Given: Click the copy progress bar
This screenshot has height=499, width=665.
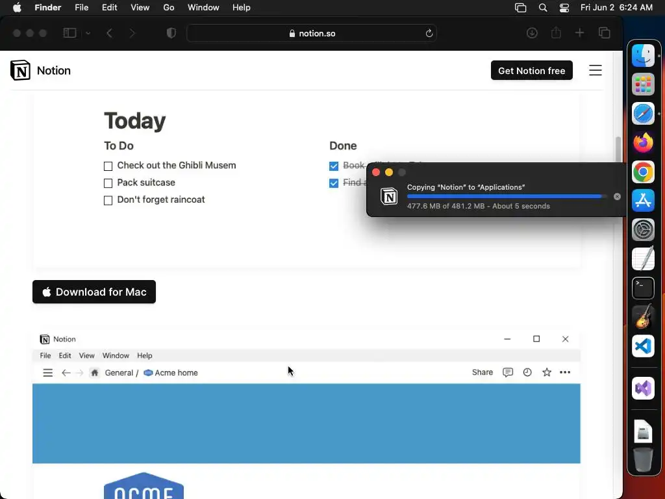Looking at the screenshot, I should [x=507, y=196].
